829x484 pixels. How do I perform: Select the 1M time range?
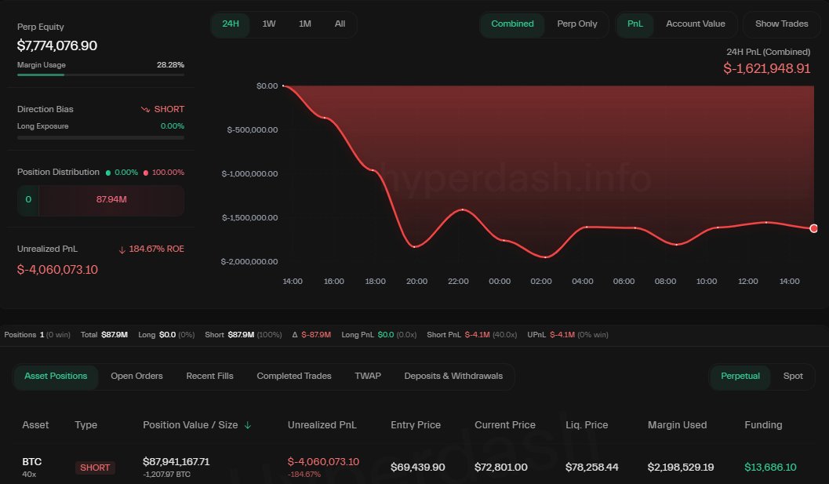305,24
